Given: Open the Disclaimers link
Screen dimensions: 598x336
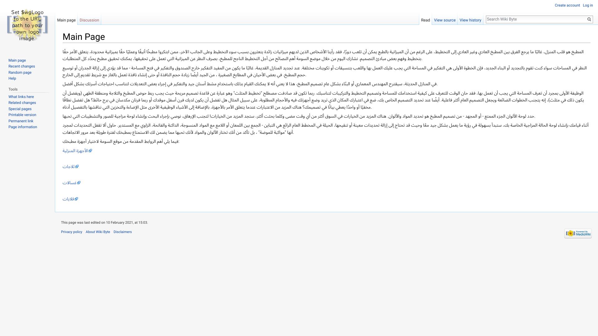Looking at the screenshot, I should click(x=122, y=232).
